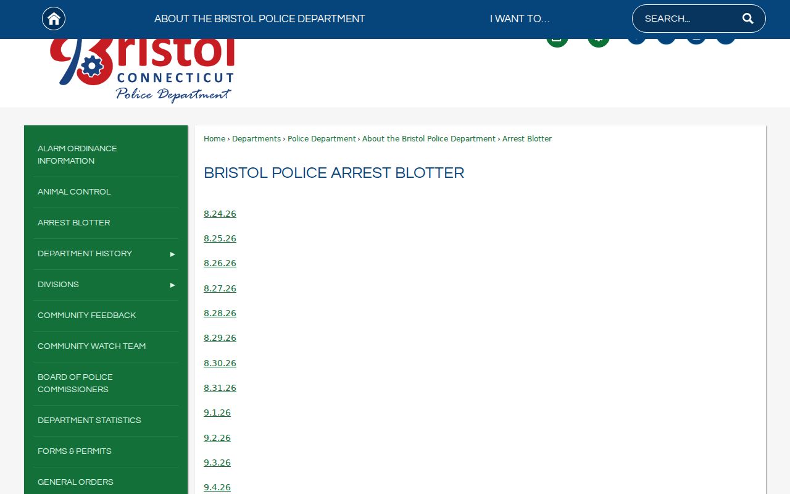Open Community Watch Team sidebar item
The width and height of the screenshot is (790, 494).
pyautogui.click(x=106, y=346)
